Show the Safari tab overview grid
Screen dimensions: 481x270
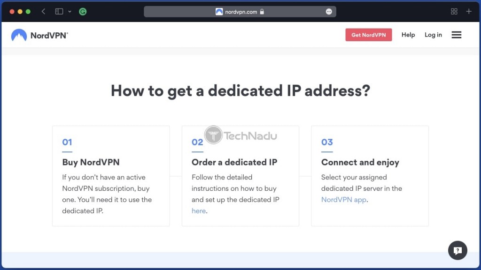(454, 12)
